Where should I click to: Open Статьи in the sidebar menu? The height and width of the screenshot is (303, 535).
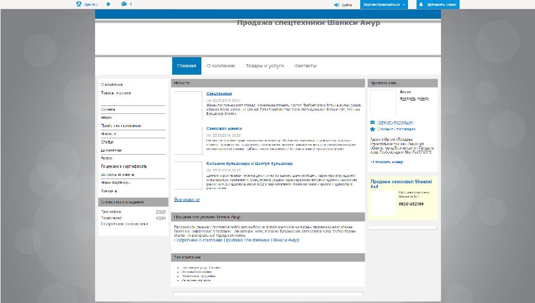[107, 142]
